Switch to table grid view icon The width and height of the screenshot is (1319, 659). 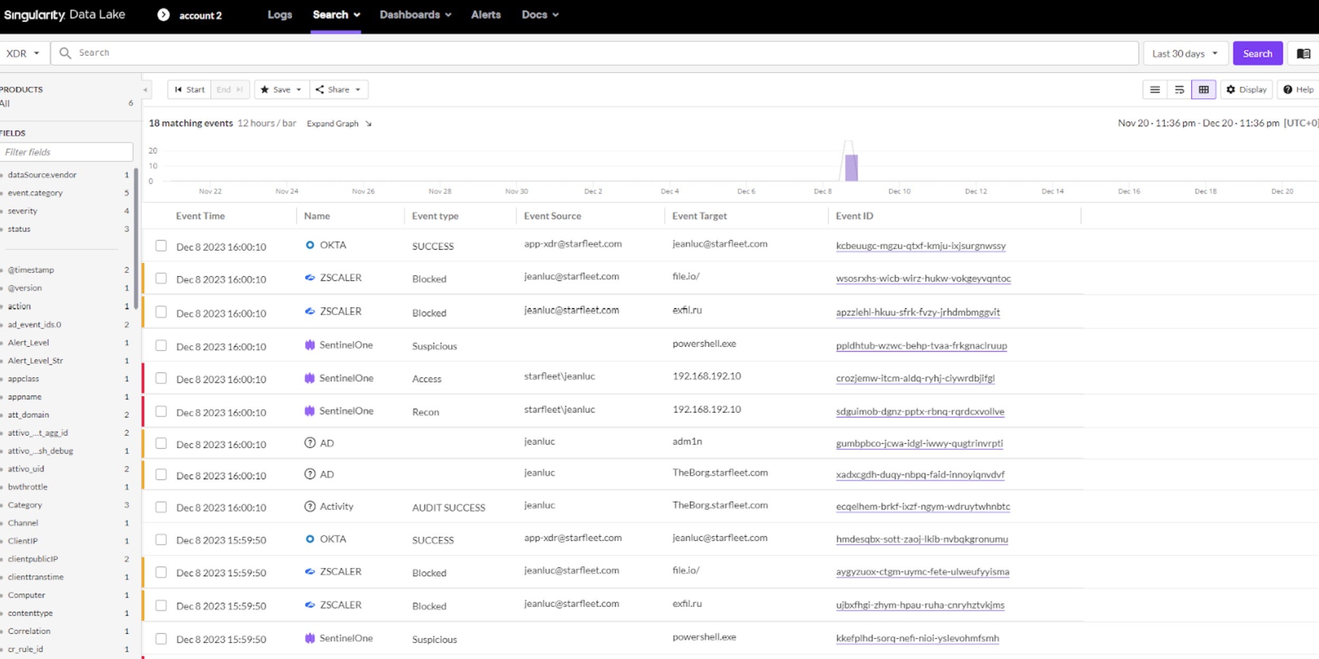point(1203,89)
